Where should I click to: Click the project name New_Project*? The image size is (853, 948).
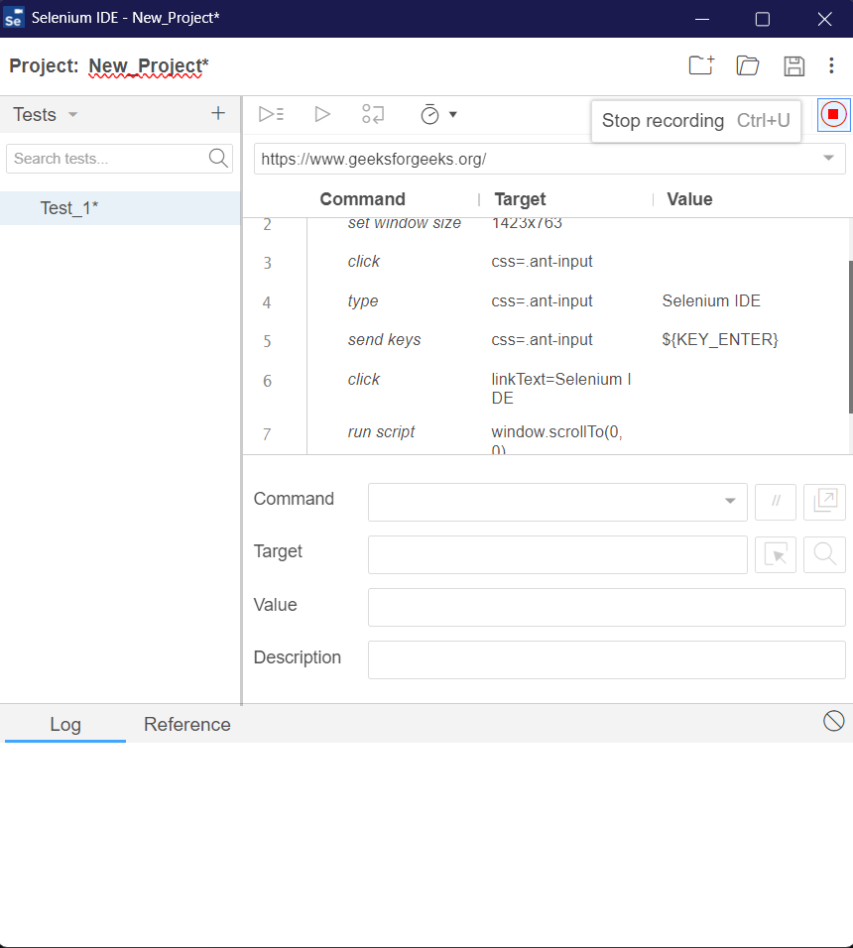coord(148,65)
